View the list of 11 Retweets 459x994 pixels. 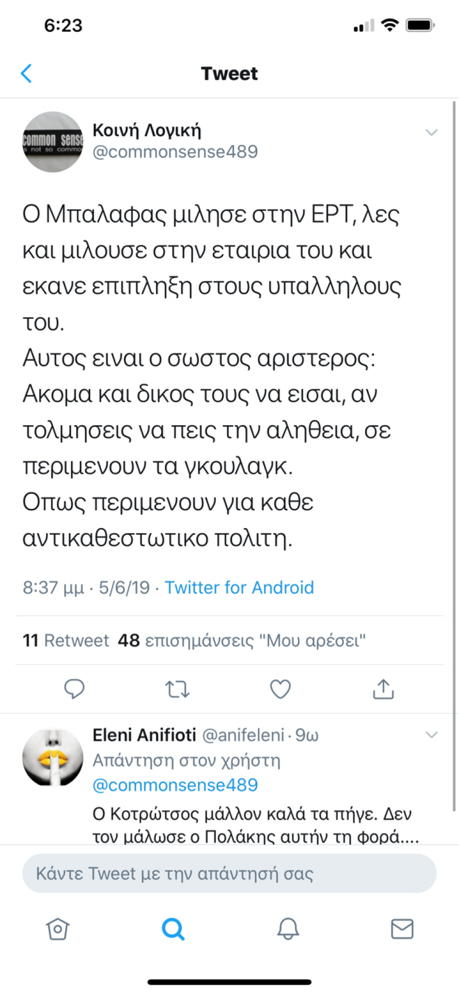66,640
